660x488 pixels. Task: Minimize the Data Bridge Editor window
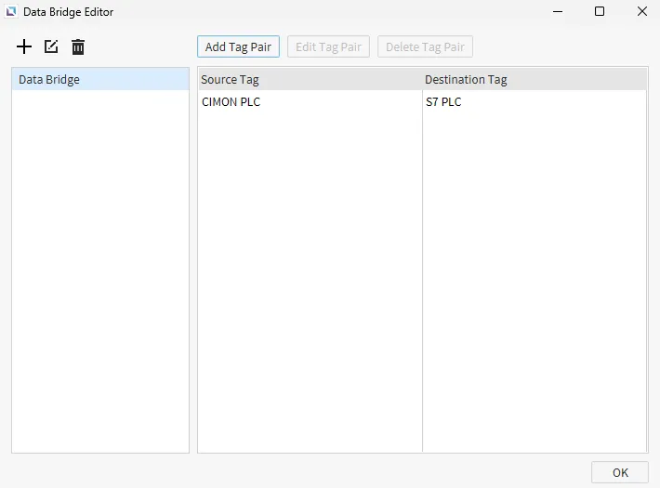pos(557,12)
